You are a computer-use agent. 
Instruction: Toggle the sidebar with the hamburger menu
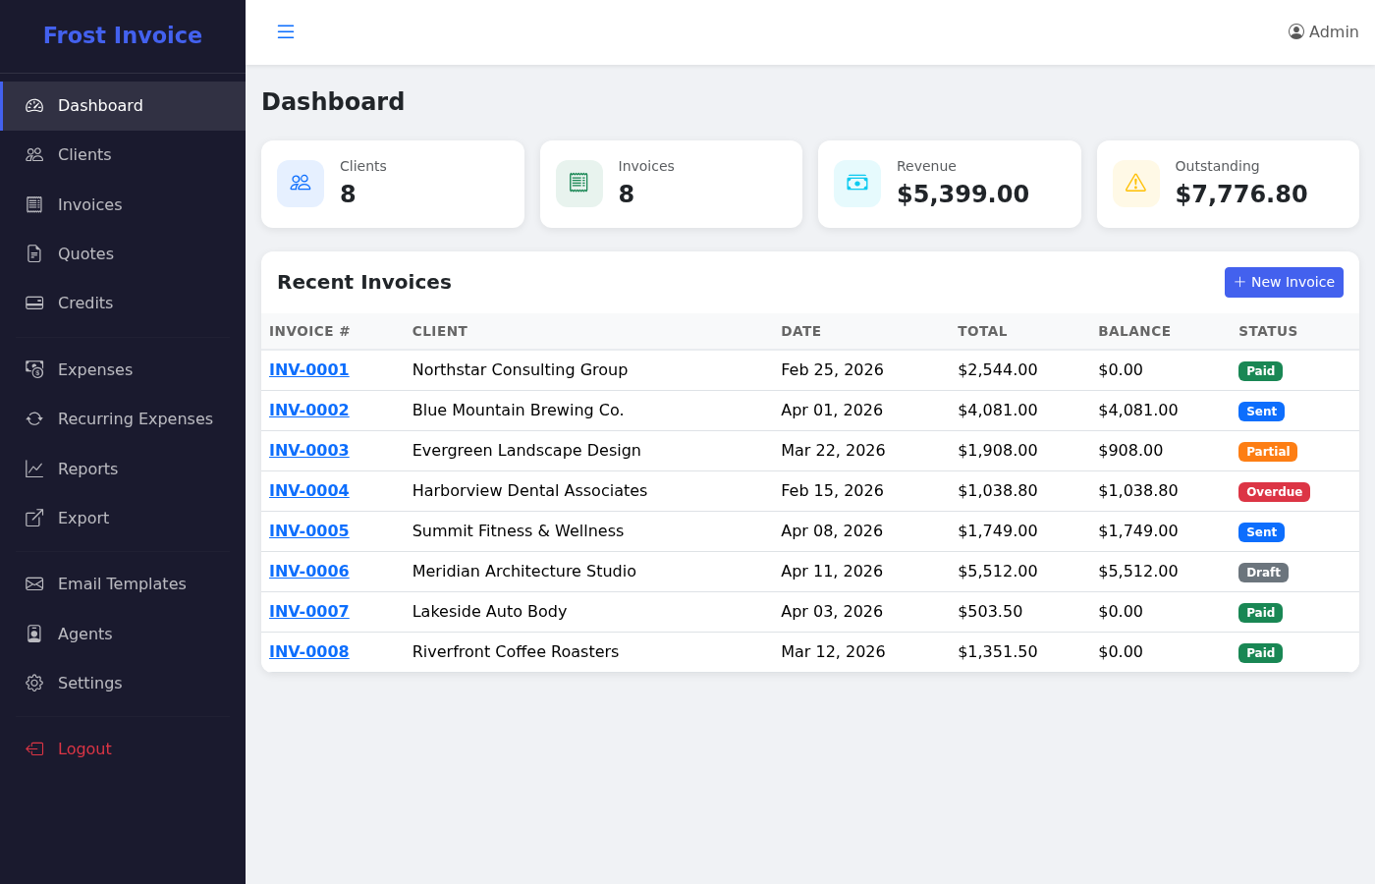(x=286, y=31)
